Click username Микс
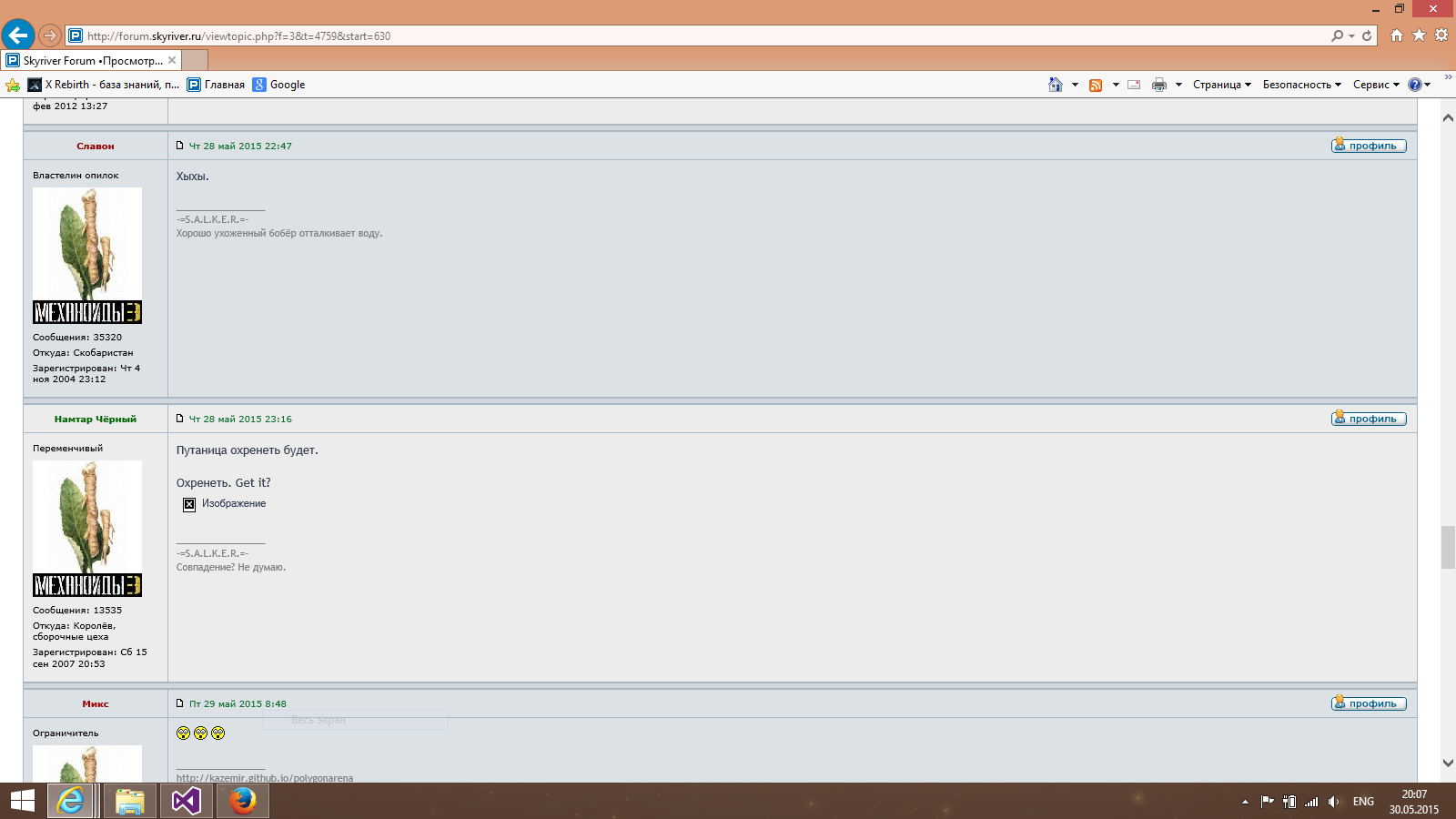The height and width of the screenshot is (819, 1456). pos(96,703)
